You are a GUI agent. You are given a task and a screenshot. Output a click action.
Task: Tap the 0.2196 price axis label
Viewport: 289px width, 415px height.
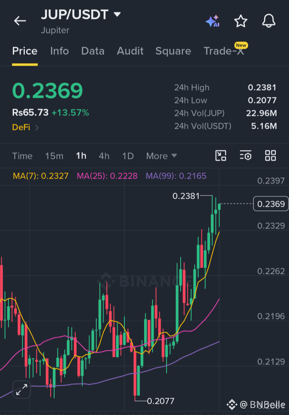[271, 316]
